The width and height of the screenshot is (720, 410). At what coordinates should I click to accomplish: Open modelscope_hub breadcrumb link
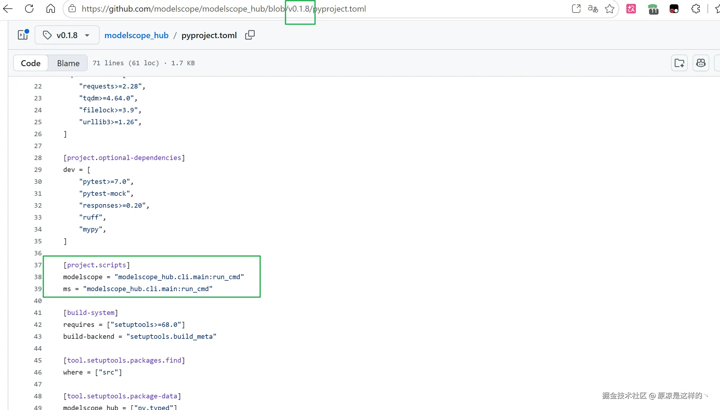(x=136, y=35)
